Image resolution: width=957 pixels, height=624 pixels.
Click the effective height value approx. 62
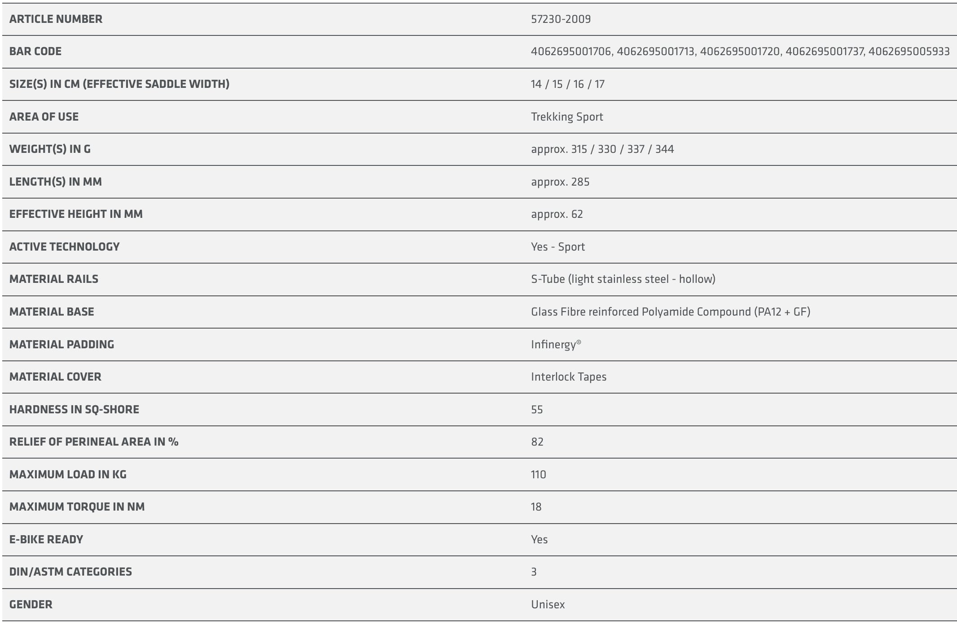tap(557, 214)
